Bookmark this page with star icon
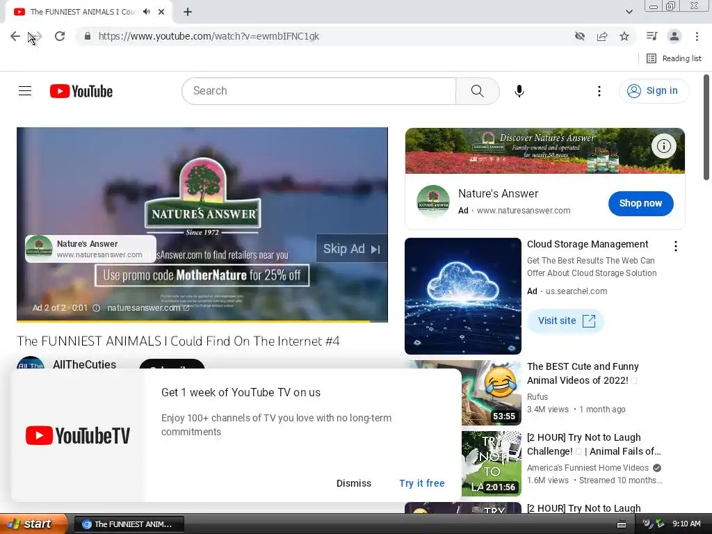This screenshot has width=712, height=534. click(624, 36)
